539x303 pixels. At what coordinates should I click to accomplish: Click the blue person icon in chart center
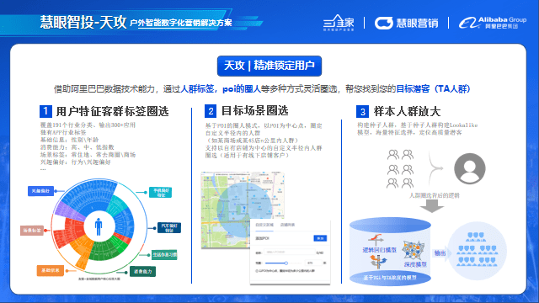(x=99, y=226)
